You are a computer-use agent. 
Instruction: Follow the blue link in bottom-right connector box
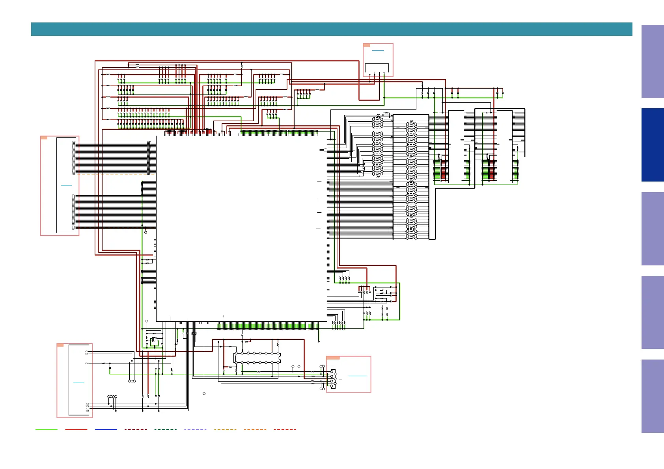(358, 376)
